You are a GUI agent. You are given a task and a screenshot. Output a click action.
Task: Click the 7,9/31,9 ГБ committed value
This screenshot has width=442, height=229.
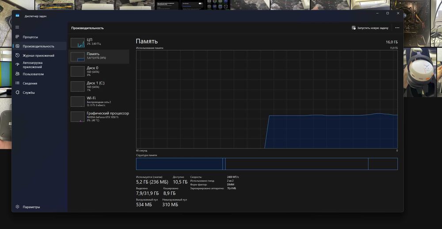click(148, 193)
